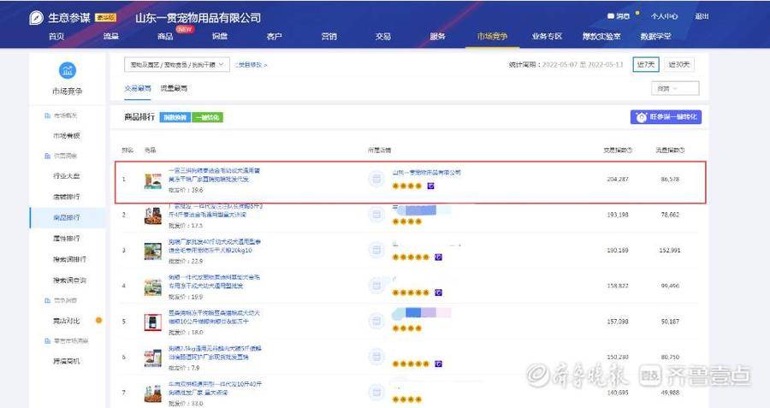Screen dimensions: 770x408
Task: Open 交易 in top navigation
Action: click(x=383, y=36)
